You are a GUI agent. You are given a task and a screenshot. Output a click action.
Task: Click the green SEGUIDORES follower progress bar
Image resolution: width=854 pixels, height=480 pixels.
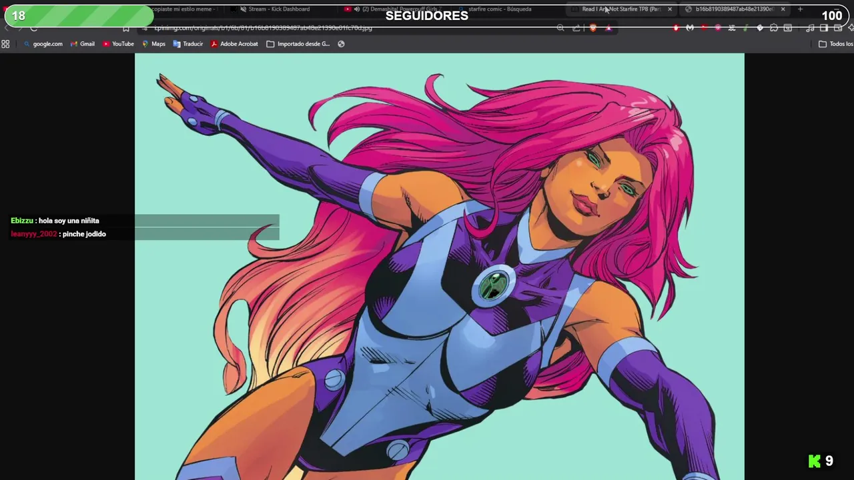[427, 16]
